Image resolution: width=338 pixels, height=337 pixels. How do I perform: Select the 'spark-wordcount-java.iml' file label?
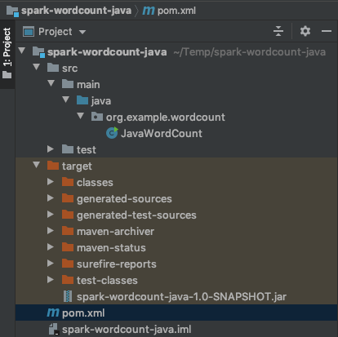[127, 330]
